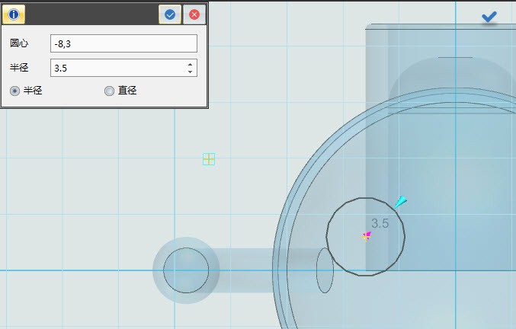Confirm the circle with the blue check button
The width and height of the screenshot is (516, 329).
click(x=170, y=14)
